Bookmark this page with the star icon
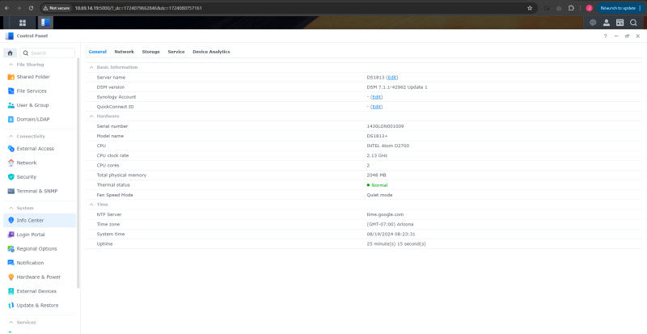 pos(530,8)
